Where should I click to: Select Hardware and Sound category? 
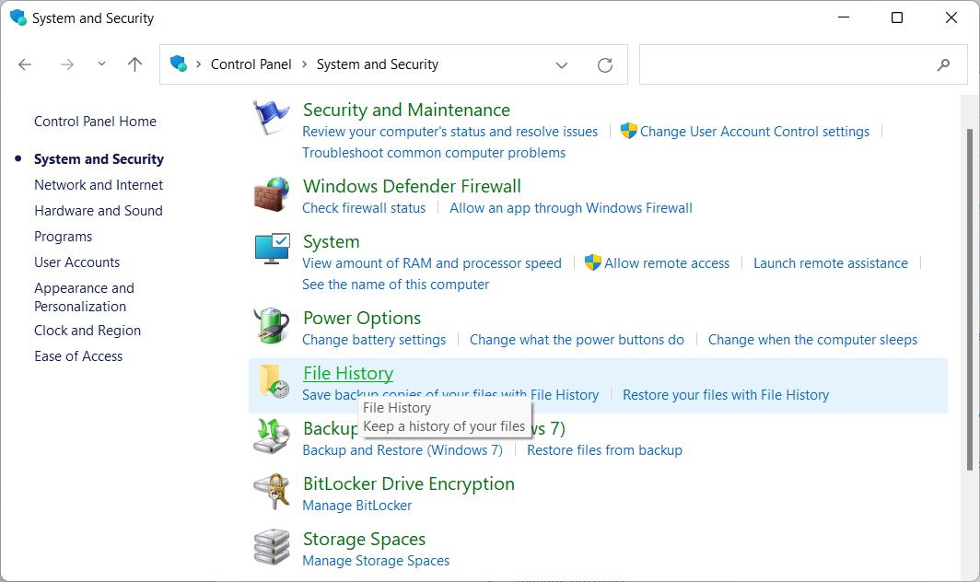click(98, 210)
